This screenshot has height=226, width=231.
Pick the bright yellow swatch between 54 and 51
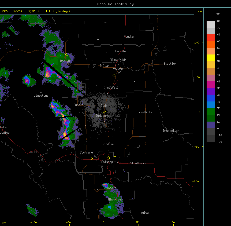(x=211, y=58)
